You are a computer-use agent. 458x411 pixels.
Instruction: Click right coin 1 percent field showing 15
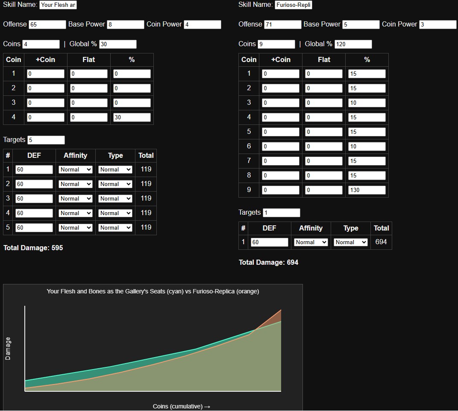click(367, 74)
